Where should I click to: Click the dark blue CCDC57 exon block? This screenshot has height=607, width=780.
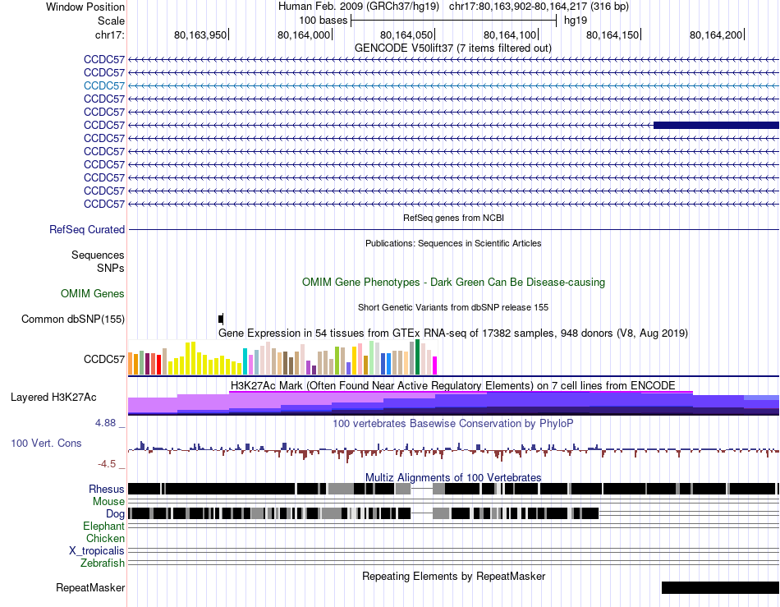(716, 125)
